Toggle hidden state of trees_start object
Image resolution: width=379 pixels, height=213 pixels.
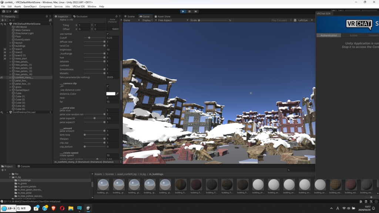point(4,58)
